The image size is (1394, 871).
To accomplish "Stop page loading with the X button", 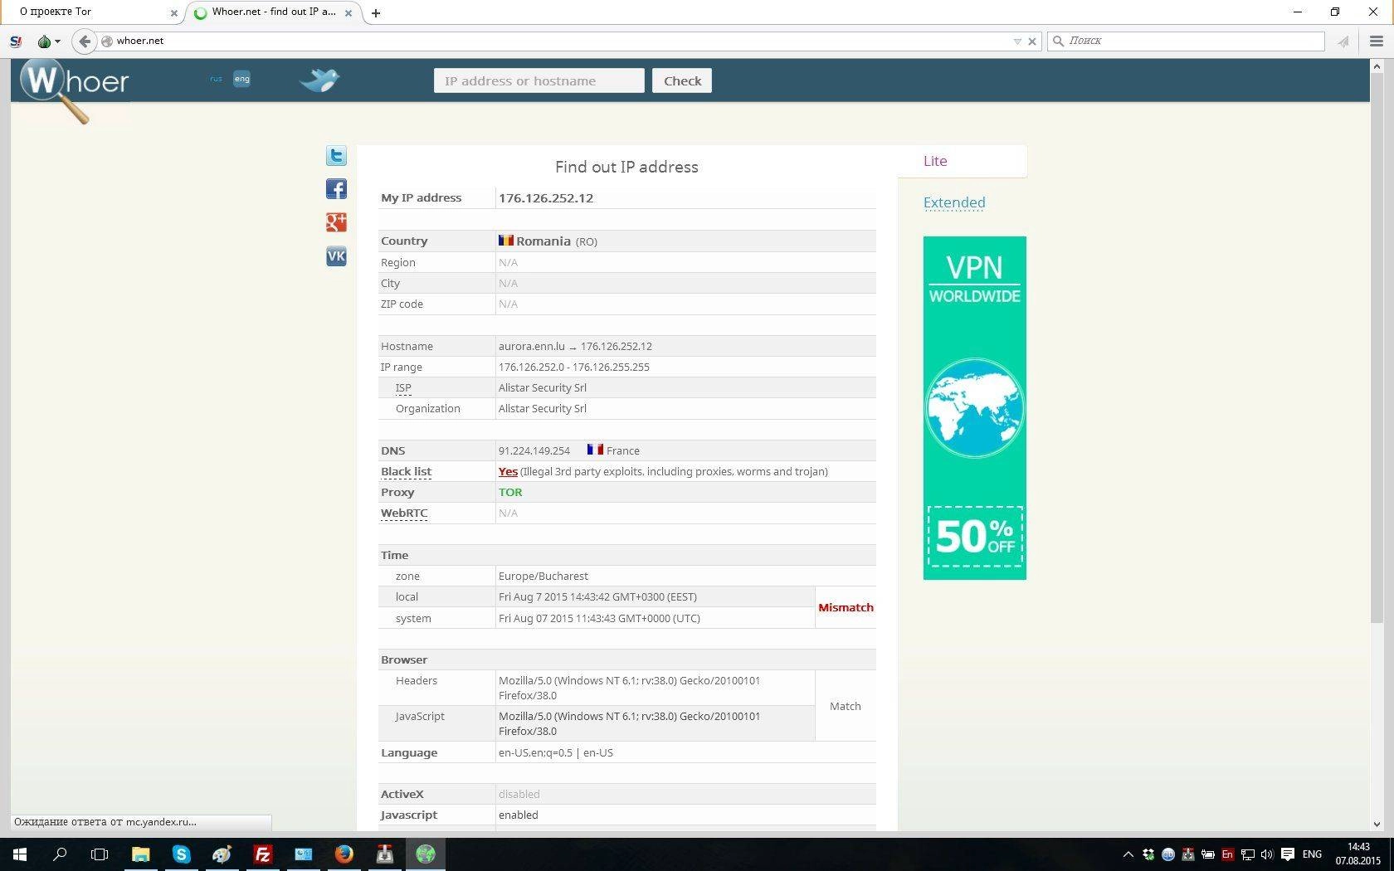I will click(1032, 41).
